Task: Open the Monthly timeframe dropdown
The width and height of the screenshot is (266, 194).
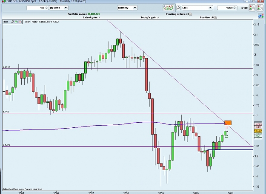Action: pyautogui.click(x=127, y=8)
